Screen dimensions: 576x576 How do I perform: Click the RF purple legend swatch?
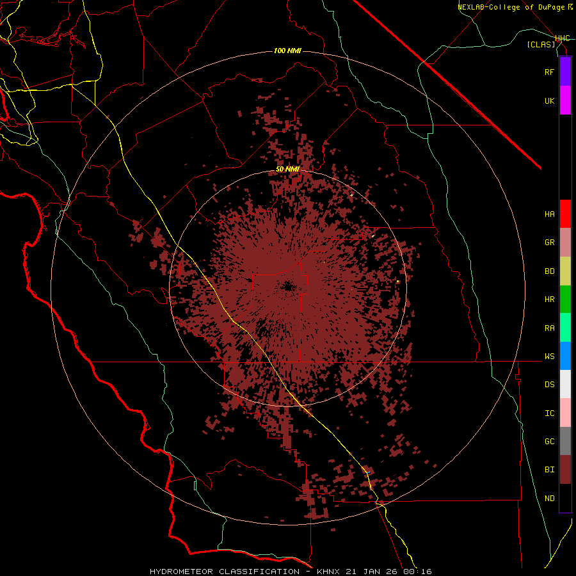pyautogui.click(x=565, y=72)
